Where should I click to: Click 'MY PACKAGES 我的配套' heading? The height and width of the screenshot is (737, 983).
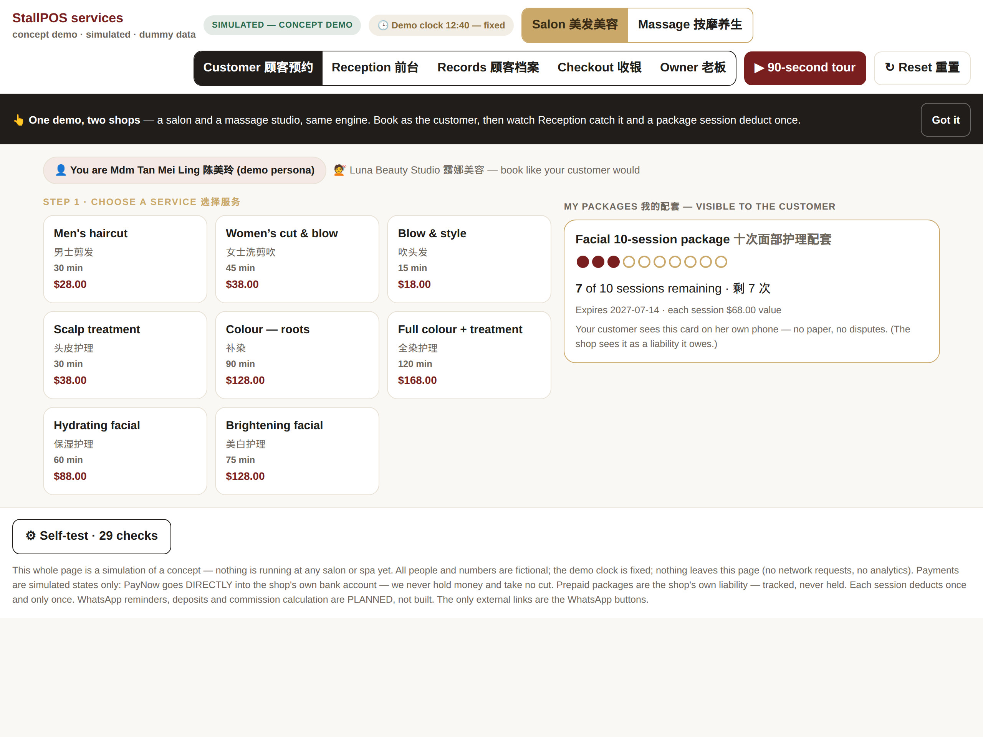coord(700,207)
